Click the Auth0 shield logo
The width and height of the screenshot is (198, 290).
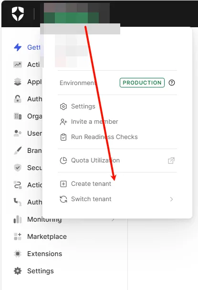pos(18,14)
